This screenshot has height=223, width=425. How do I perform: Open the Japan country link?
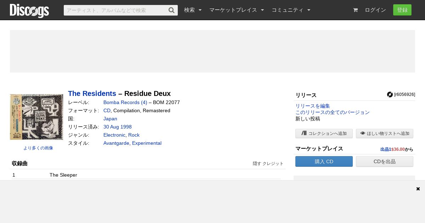(x=110, y=119)
